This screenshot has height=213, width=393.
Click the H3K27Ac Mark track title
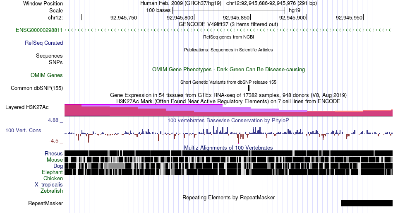click(x=228, y=101)
